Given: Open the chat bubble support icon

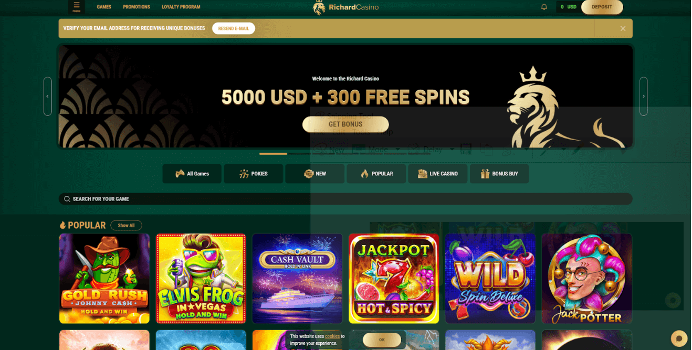Looking at the screenshot, I should click(x=679, y=338).
